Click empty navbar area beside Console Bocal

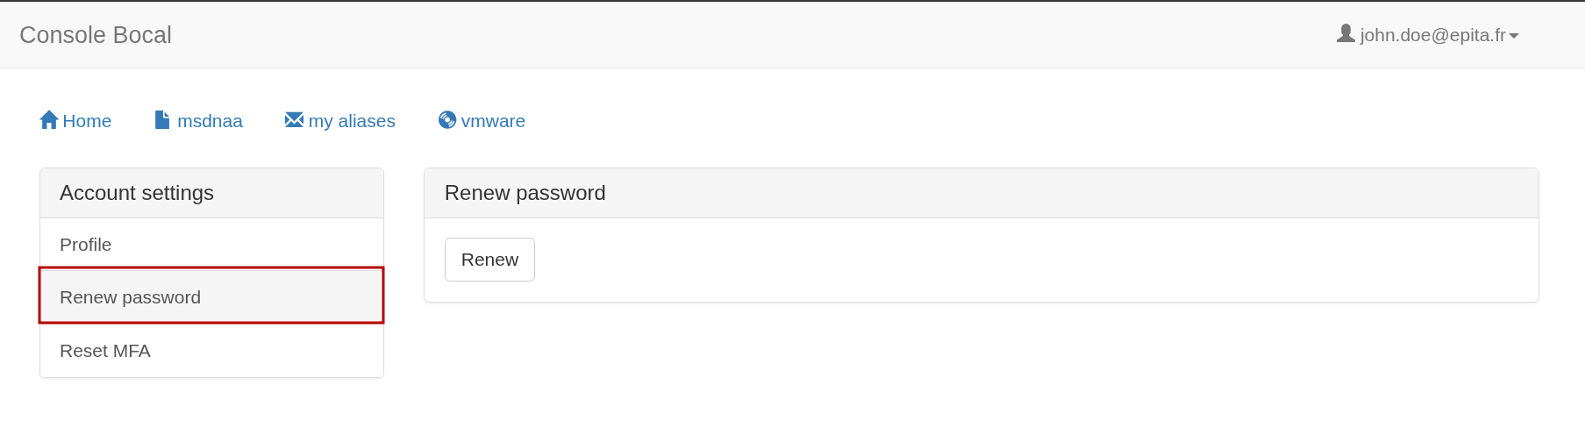tap(702, 35)
